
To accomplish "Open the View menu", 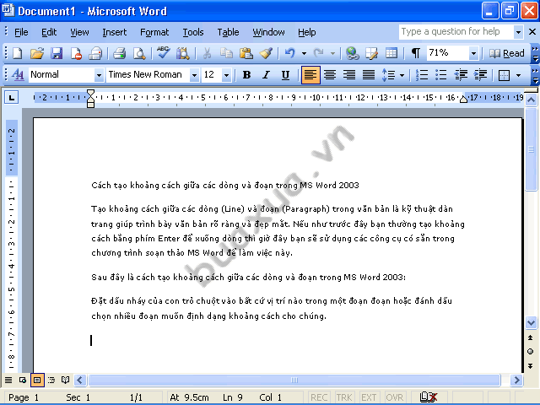I will 79,32.
